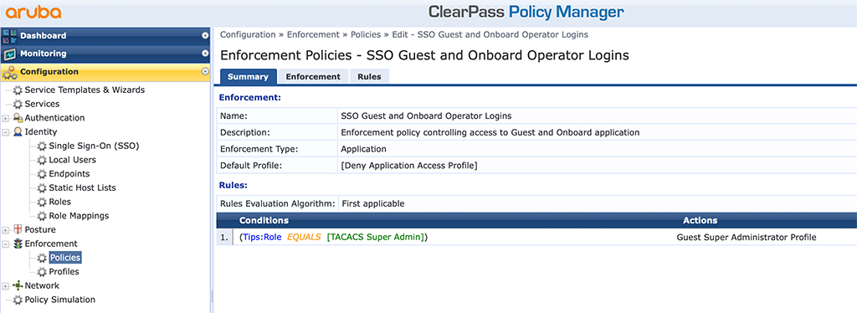This screenshot has width=857, height=313.
Task: Click the Aruba logo
Action: coord(33,12)
